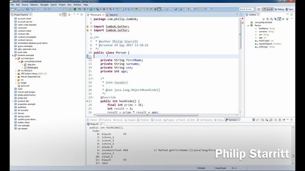Open App.java in Project Explorer

31,65
